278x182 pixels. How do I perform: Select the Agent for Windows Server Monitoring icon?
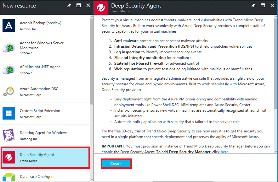tap(9, 47)
